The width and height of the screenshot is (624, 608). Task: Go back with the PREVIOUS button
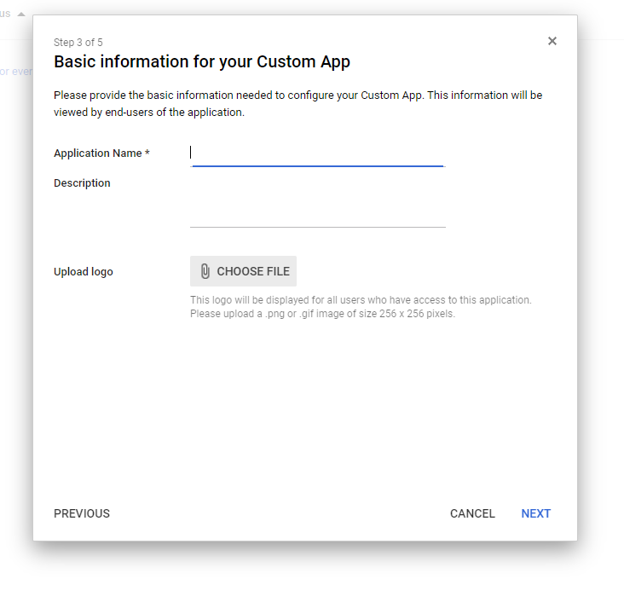(82, 513)
